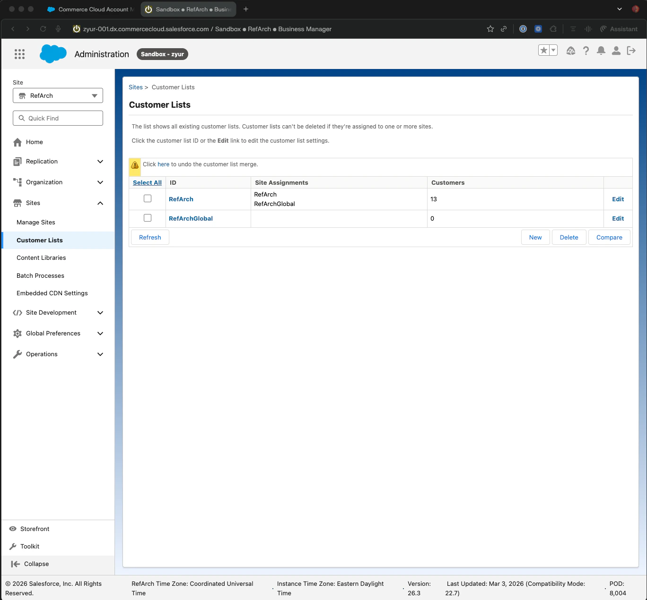Viewport: 647px width, 600px height.
Task: Open a new browser tab with plus
Action: 246,9
